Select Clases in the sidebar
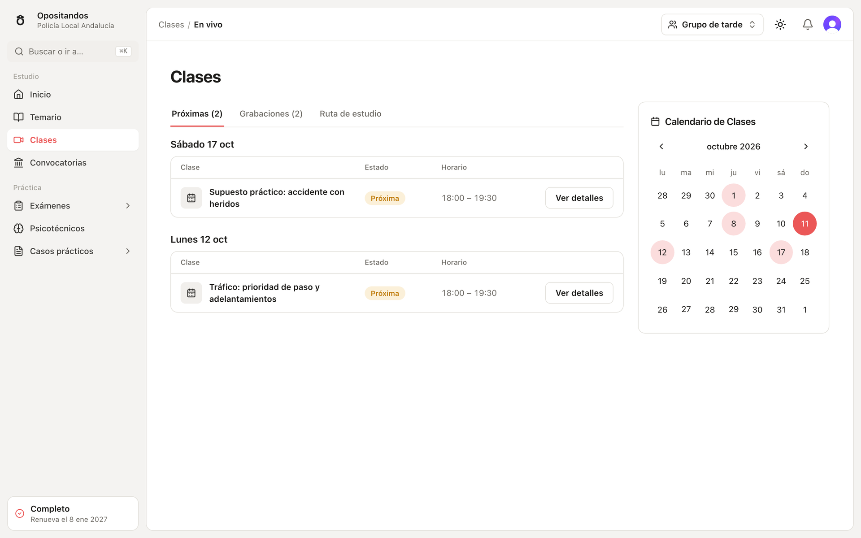Image resolution: width=861 pixels, height=538 pixels. (x=73, y=140)
